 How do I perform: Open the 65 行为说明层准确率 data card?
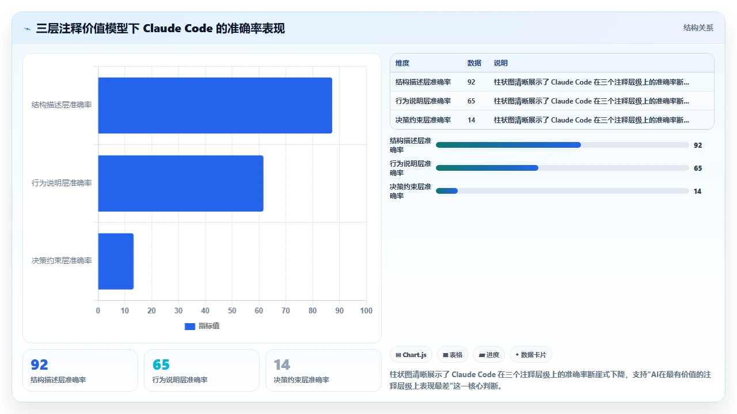coord(202,370)
